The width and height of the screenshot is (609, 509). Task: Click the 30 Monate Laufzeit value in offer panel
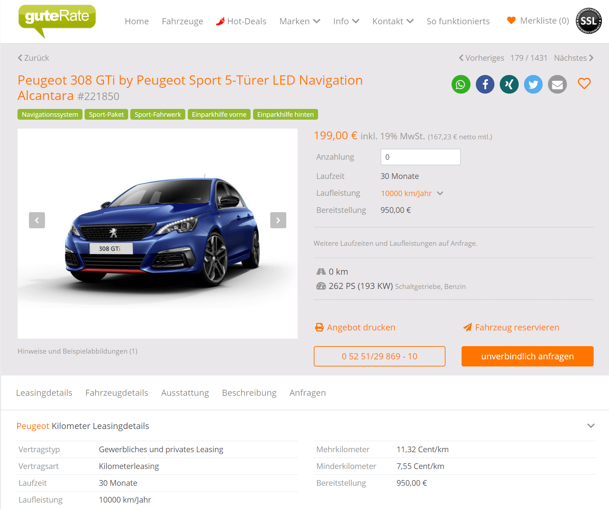400,176
